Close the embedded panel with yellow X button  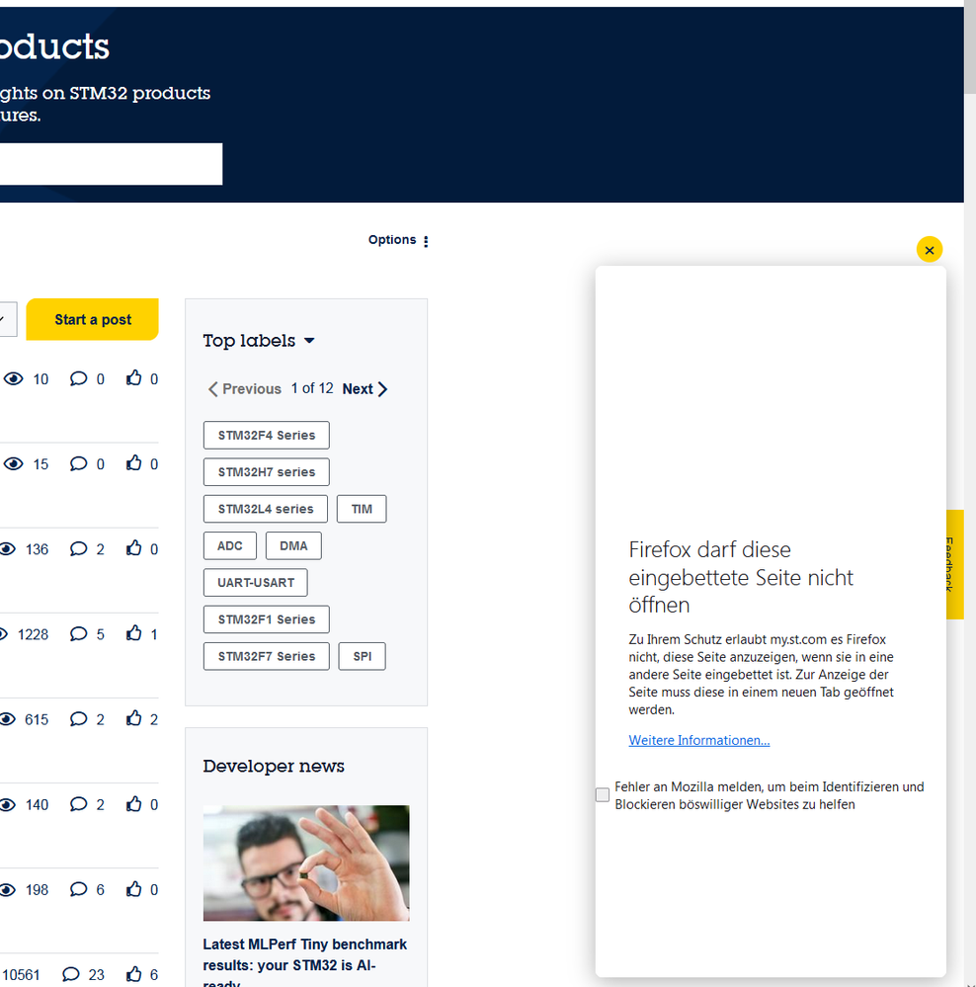(x=929, y=250)
